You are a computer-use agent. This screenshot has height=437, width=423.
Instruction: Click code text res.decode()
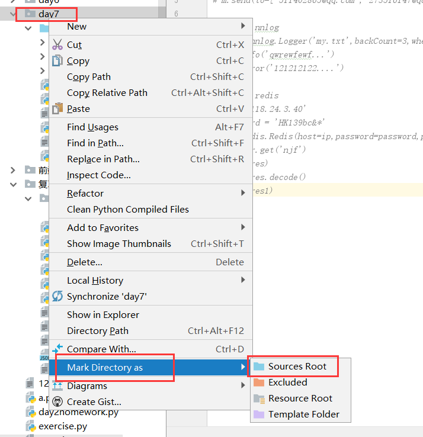tap(280, 177)
